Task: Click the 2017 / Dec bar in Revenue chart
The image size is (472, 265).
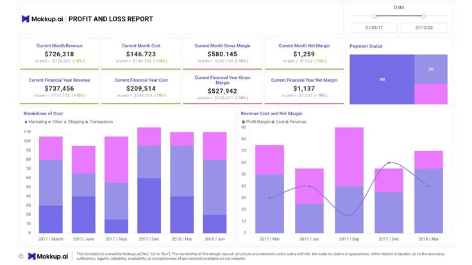Action: [x=389, y=201]
